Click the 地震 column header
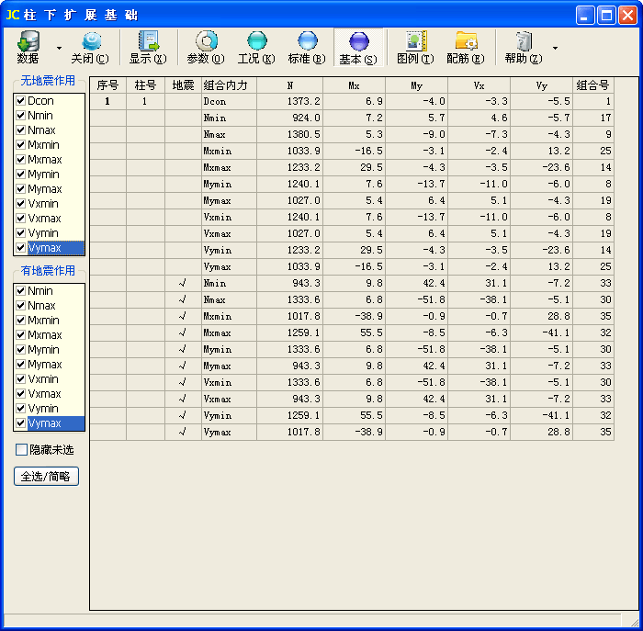Screen dimensions: 643x631 coord(183,85)
